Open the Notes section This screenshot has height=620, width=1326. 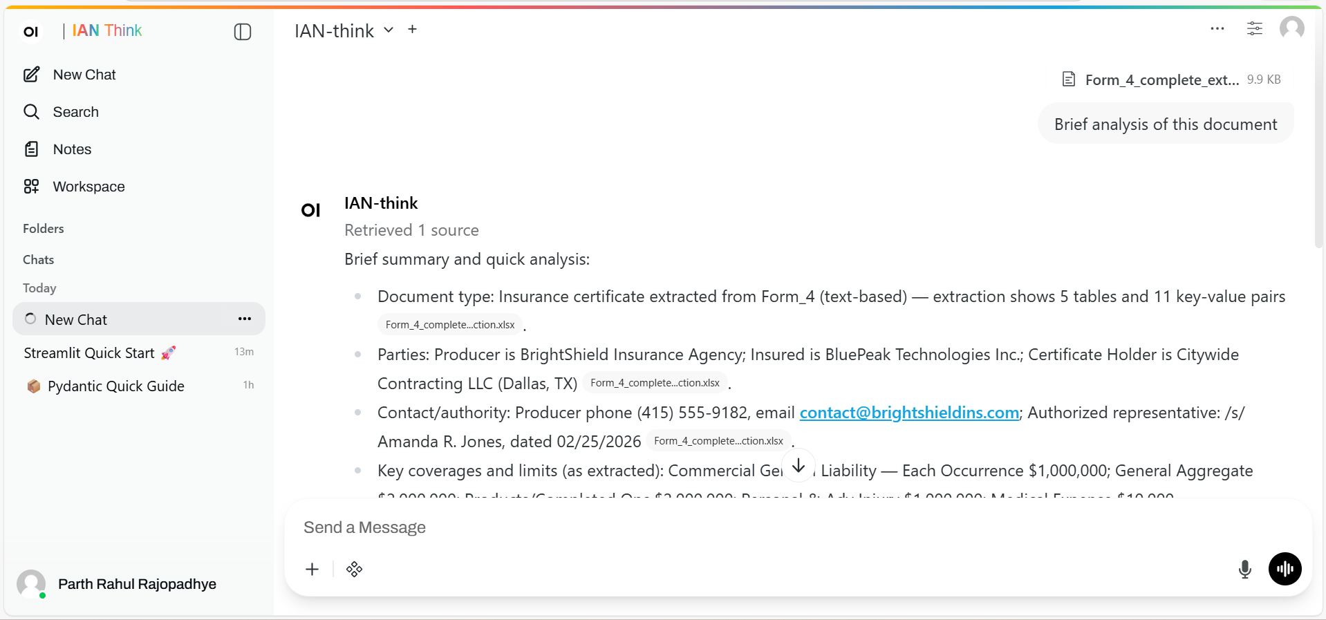(x=72, y=149)
